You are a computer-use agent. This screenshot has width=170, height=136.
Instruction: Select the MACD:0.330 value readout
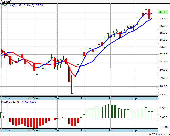click(29, 102)
